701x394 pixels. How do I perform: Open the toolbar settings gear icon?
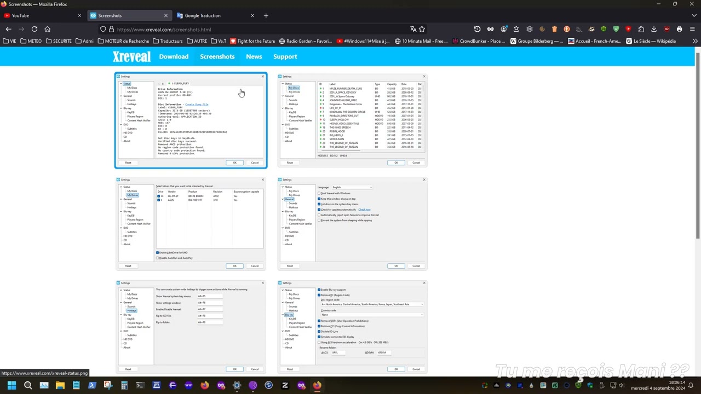[x=529, y=29]
